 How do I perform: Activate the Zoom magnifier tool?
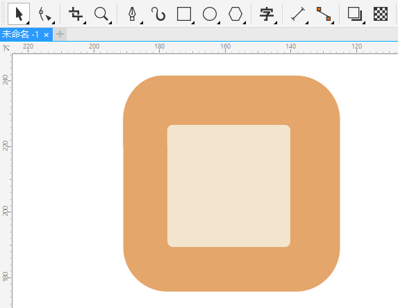101,14
